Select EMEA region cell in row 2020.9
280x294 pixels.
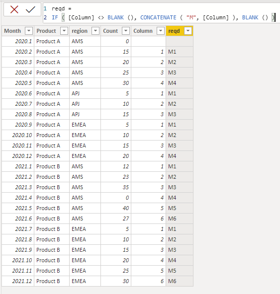(85, 125)
